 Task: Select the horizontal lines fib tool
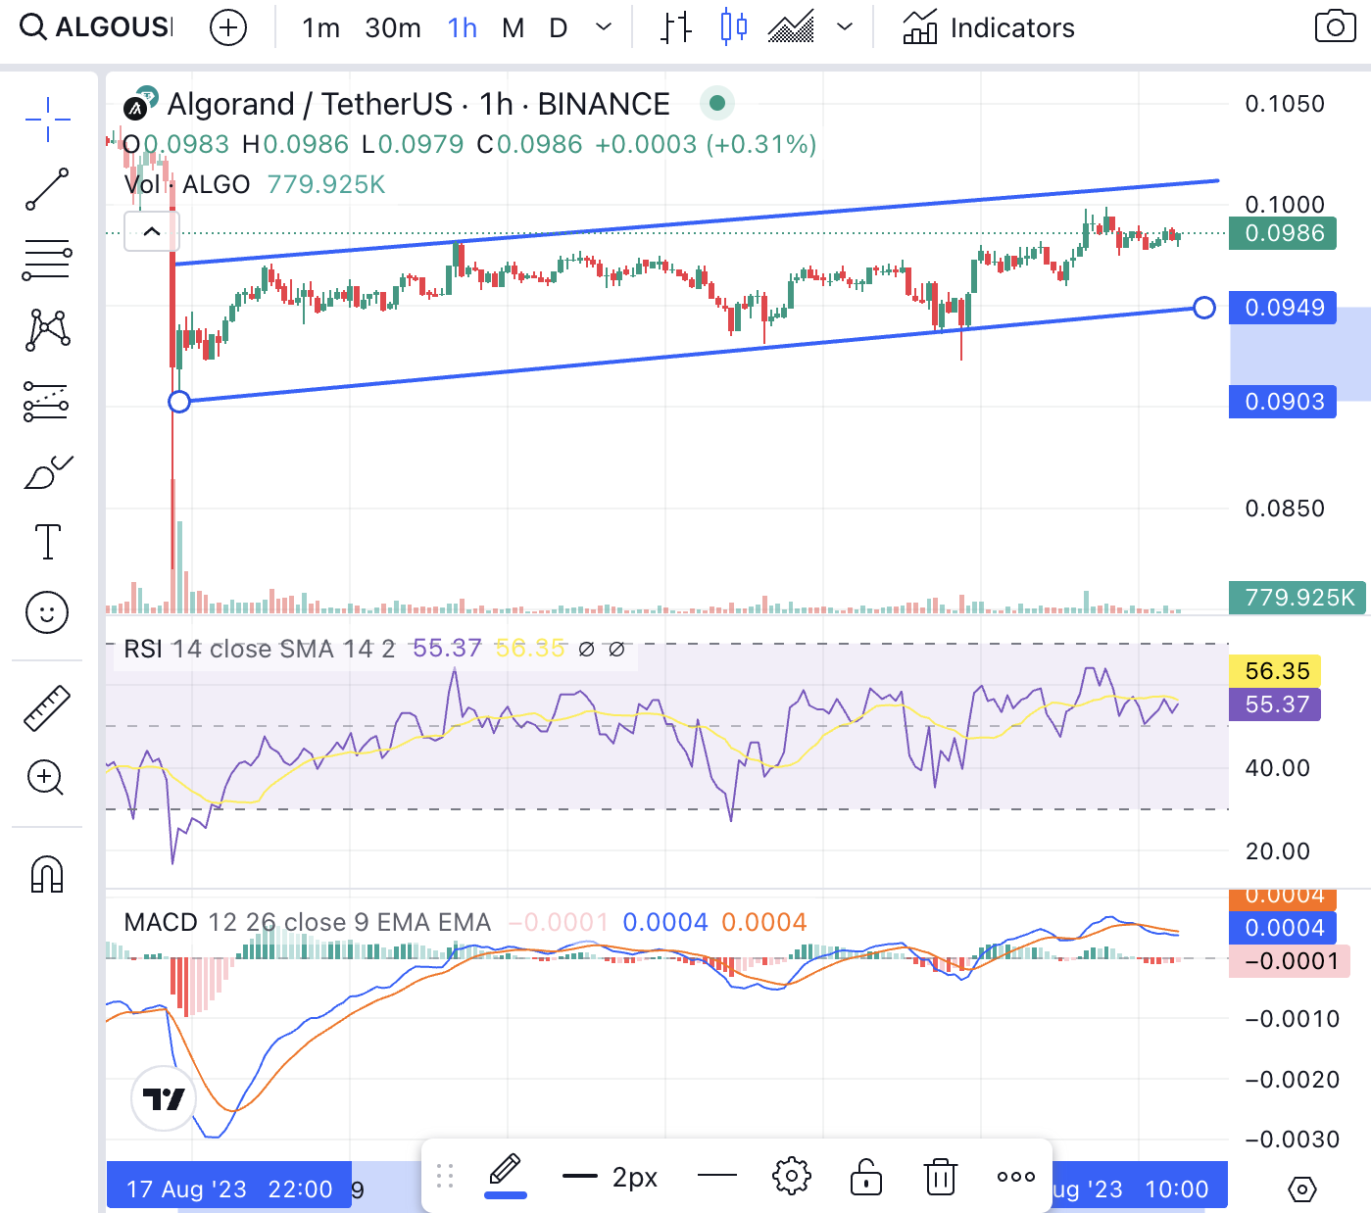point(47,260)
